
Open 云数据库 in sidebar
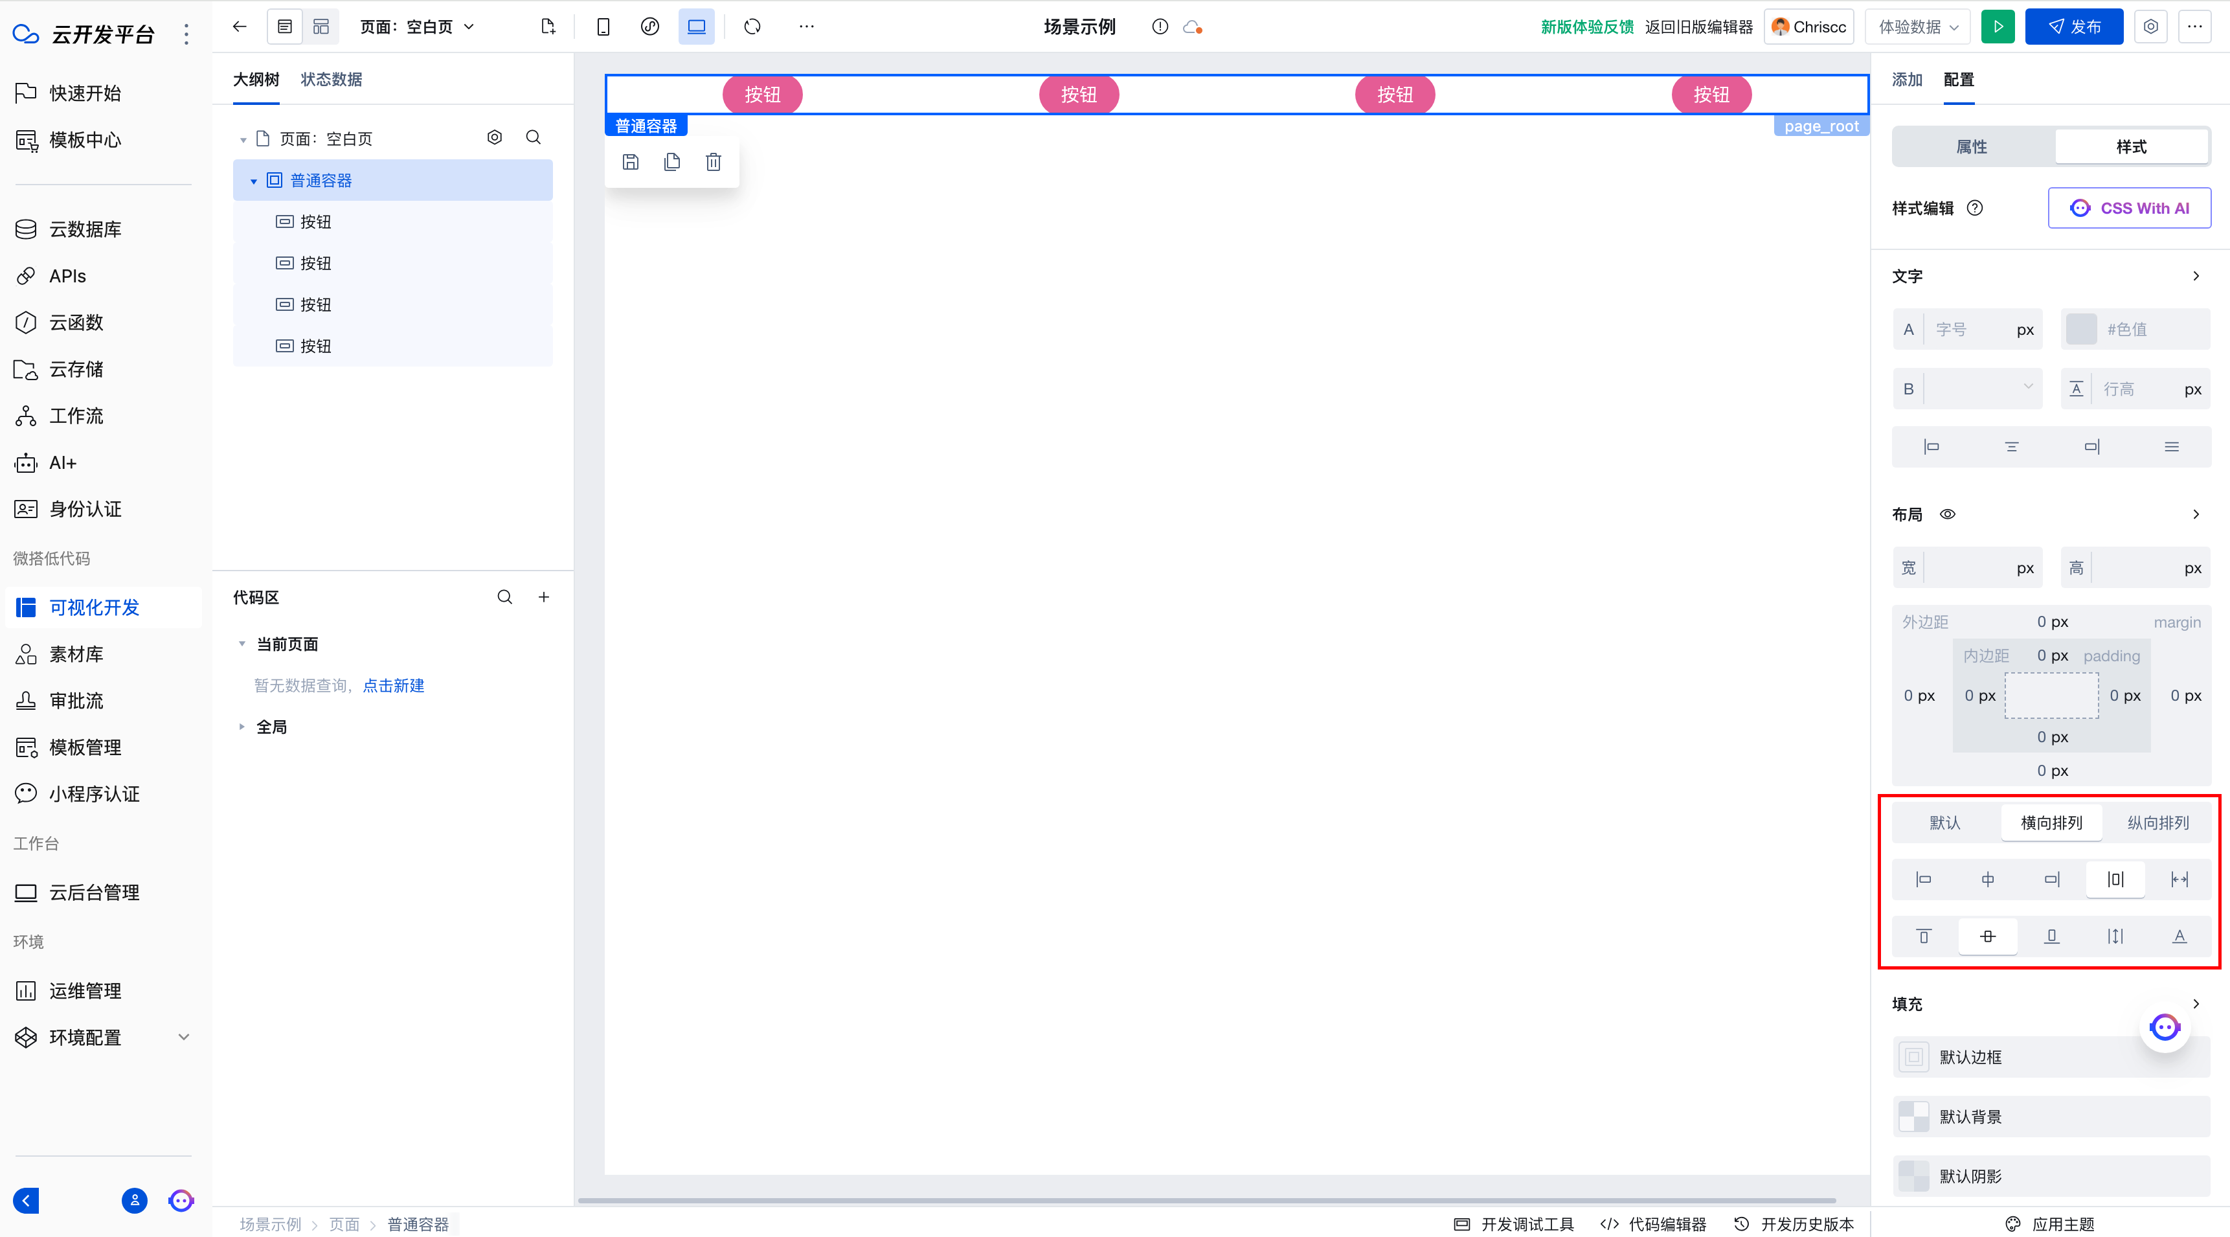point(85,229)
